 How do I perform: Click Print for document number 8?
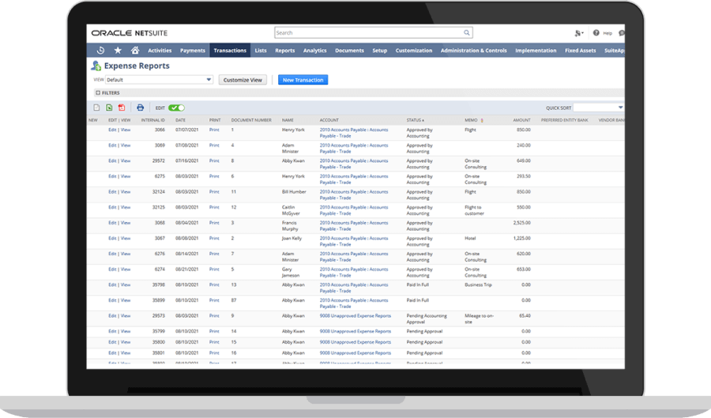214,161
